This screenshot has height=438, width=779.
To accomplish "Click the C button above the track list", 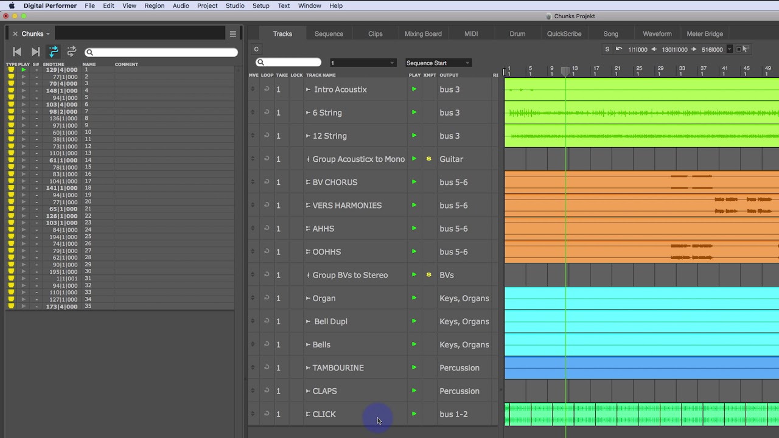I will (x=256, y=49).
